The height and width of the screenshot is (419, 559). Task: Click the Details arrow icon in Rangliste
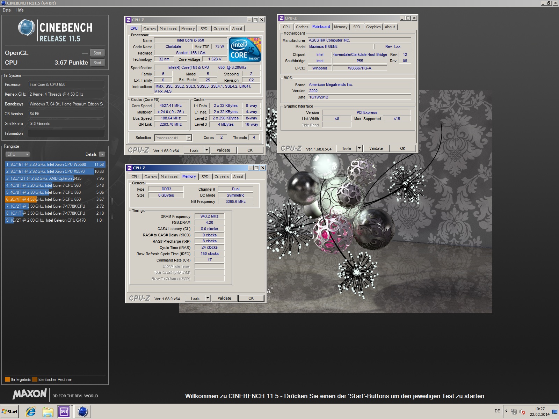pyautogui.click(x=102, y=154)
